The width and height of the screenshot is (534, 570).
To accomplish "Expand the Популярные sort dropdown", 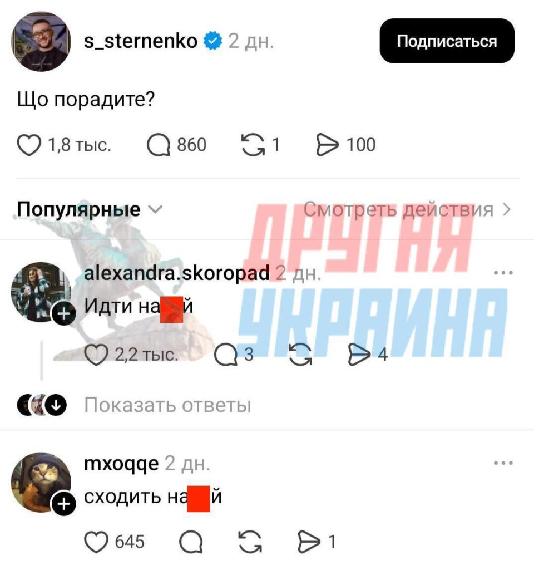I will pos(90,209).
